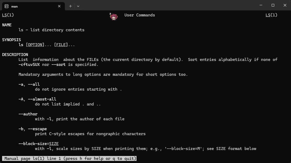Minimize the terminal window
The width and height of the screenshot is (291, 163).
pyautogui.click(x=261, y=5)
